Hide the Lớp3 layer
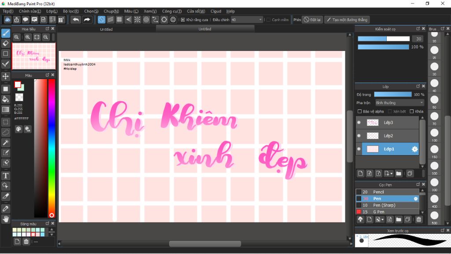 coord(359,123)
